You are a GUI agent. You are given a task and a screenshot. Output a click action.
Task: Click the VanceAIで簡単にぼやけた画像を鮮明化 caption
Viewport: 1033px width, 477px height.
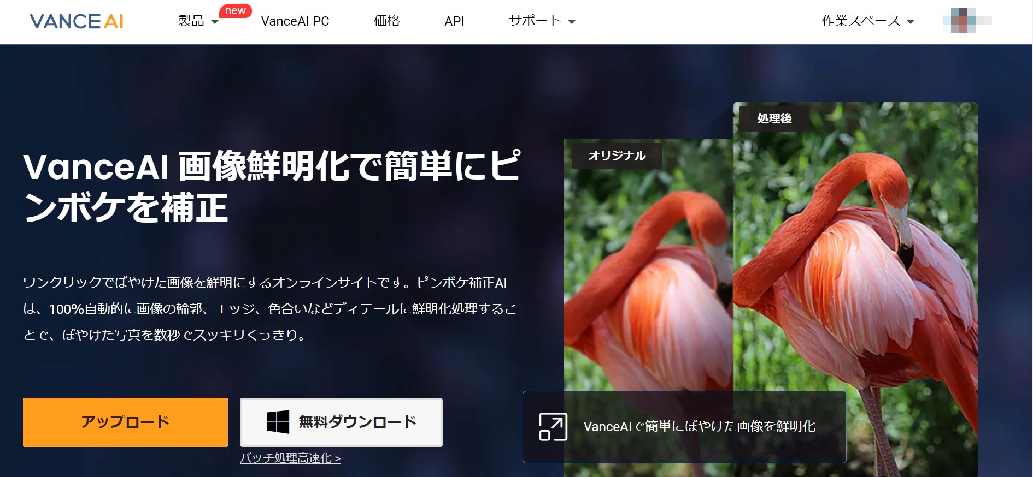700,427
